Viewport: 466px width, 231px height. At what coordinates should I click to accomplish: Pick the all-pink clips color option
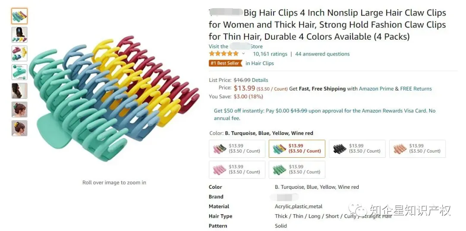pos(237,169)
